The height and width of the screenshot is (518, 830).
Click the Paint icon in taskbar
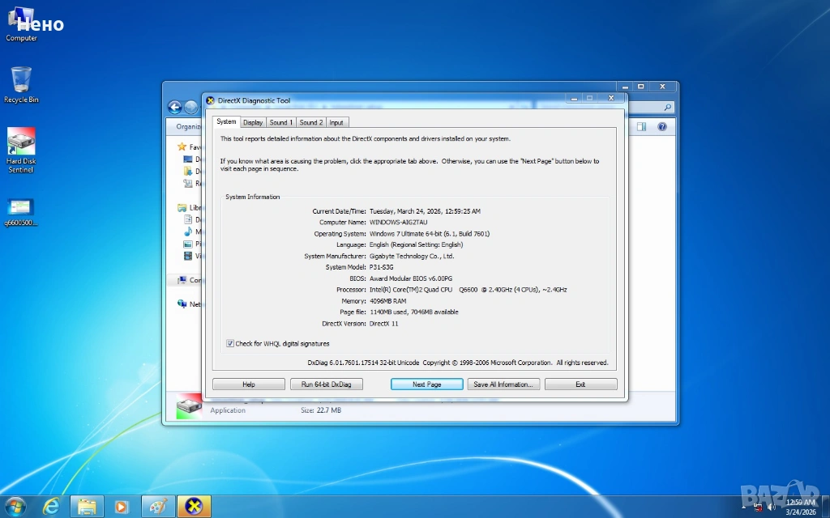[x=158, y=507]
